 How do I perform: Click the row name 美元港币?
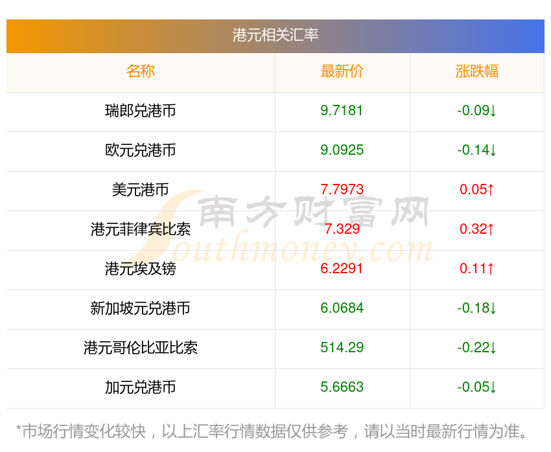click(140, 190)
